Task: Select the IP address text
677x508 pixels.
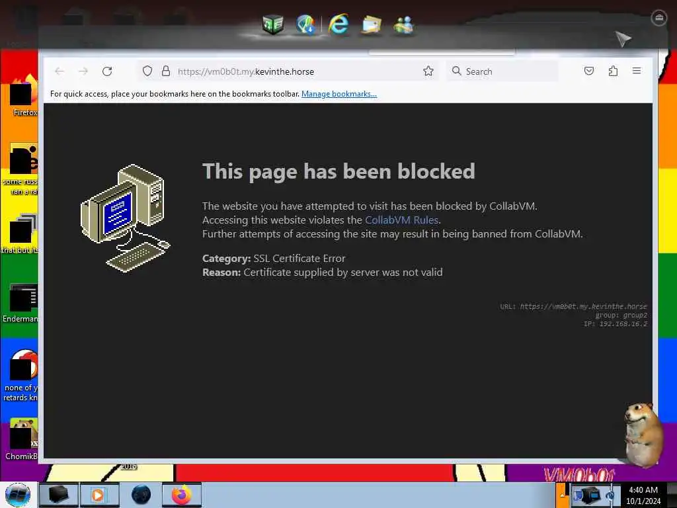Action: tap(616, 324)
